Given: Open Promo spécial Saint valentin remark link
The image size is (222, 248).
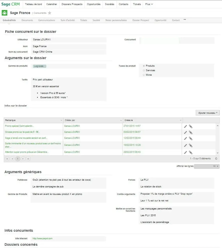Looking at the screenshot, I should pos(20,126).
